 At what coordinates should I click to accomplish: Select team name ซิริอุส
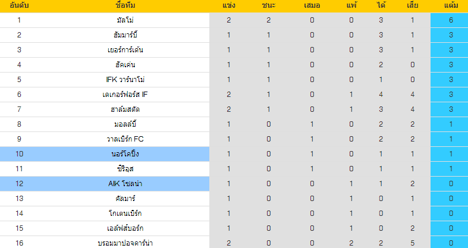tap(125, 169)
